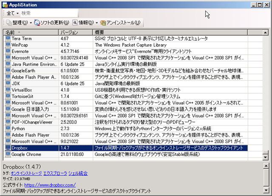
Task: Click the GoogleEarth list icon
Action: [x=7, y=70]
